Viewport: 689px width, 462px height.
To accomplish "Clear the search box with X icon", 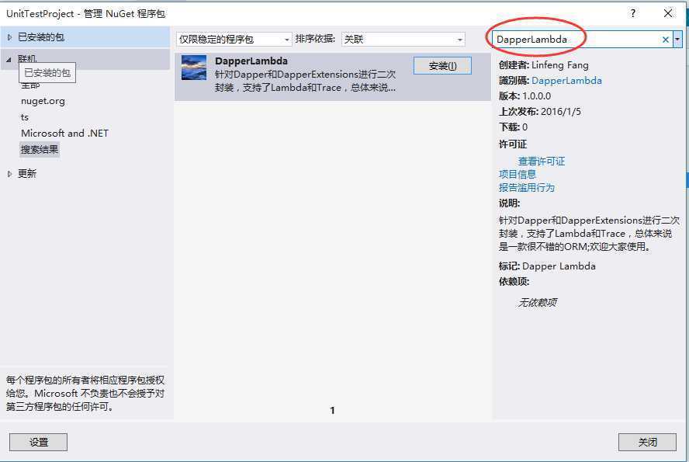I will pyautogui.click(x=665, y=40).
